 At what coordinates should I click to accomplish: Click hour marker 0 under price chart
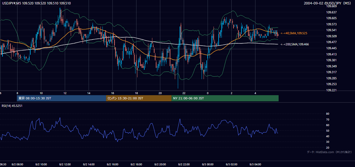pyautogui.click(x=208, y=93)
